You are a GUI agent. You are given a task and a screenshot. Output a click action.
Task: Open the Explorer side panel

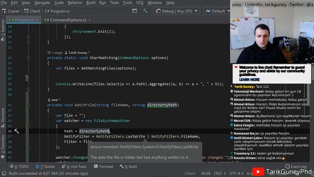click(x=3, y=29)
